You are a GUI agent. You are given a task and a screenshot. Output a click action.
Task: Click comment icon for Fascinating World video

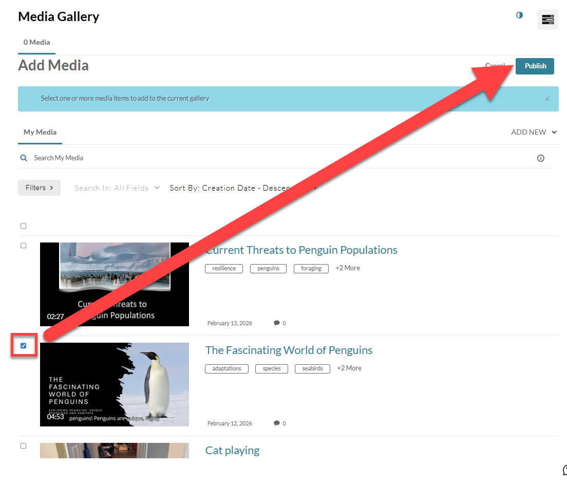277,423
